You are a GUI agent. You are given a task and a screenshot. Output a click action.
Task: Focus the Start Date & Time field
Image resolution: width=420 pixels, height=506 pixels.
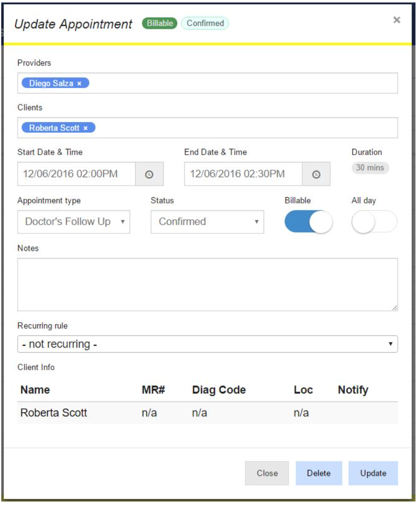pyautogui.click(x=77, y=174)
